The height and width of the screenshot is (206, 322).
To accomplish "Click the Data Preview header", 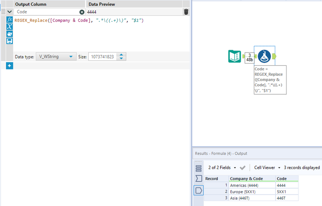I will point(102,4).
